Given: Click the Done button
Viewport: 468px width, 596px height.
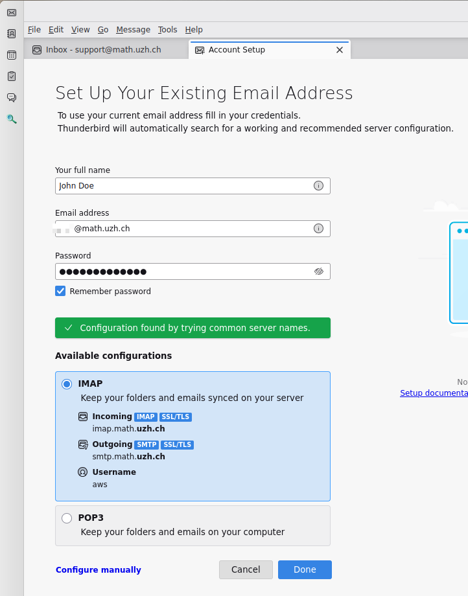Looking at the screenshot, I should [x=305, y=570].
